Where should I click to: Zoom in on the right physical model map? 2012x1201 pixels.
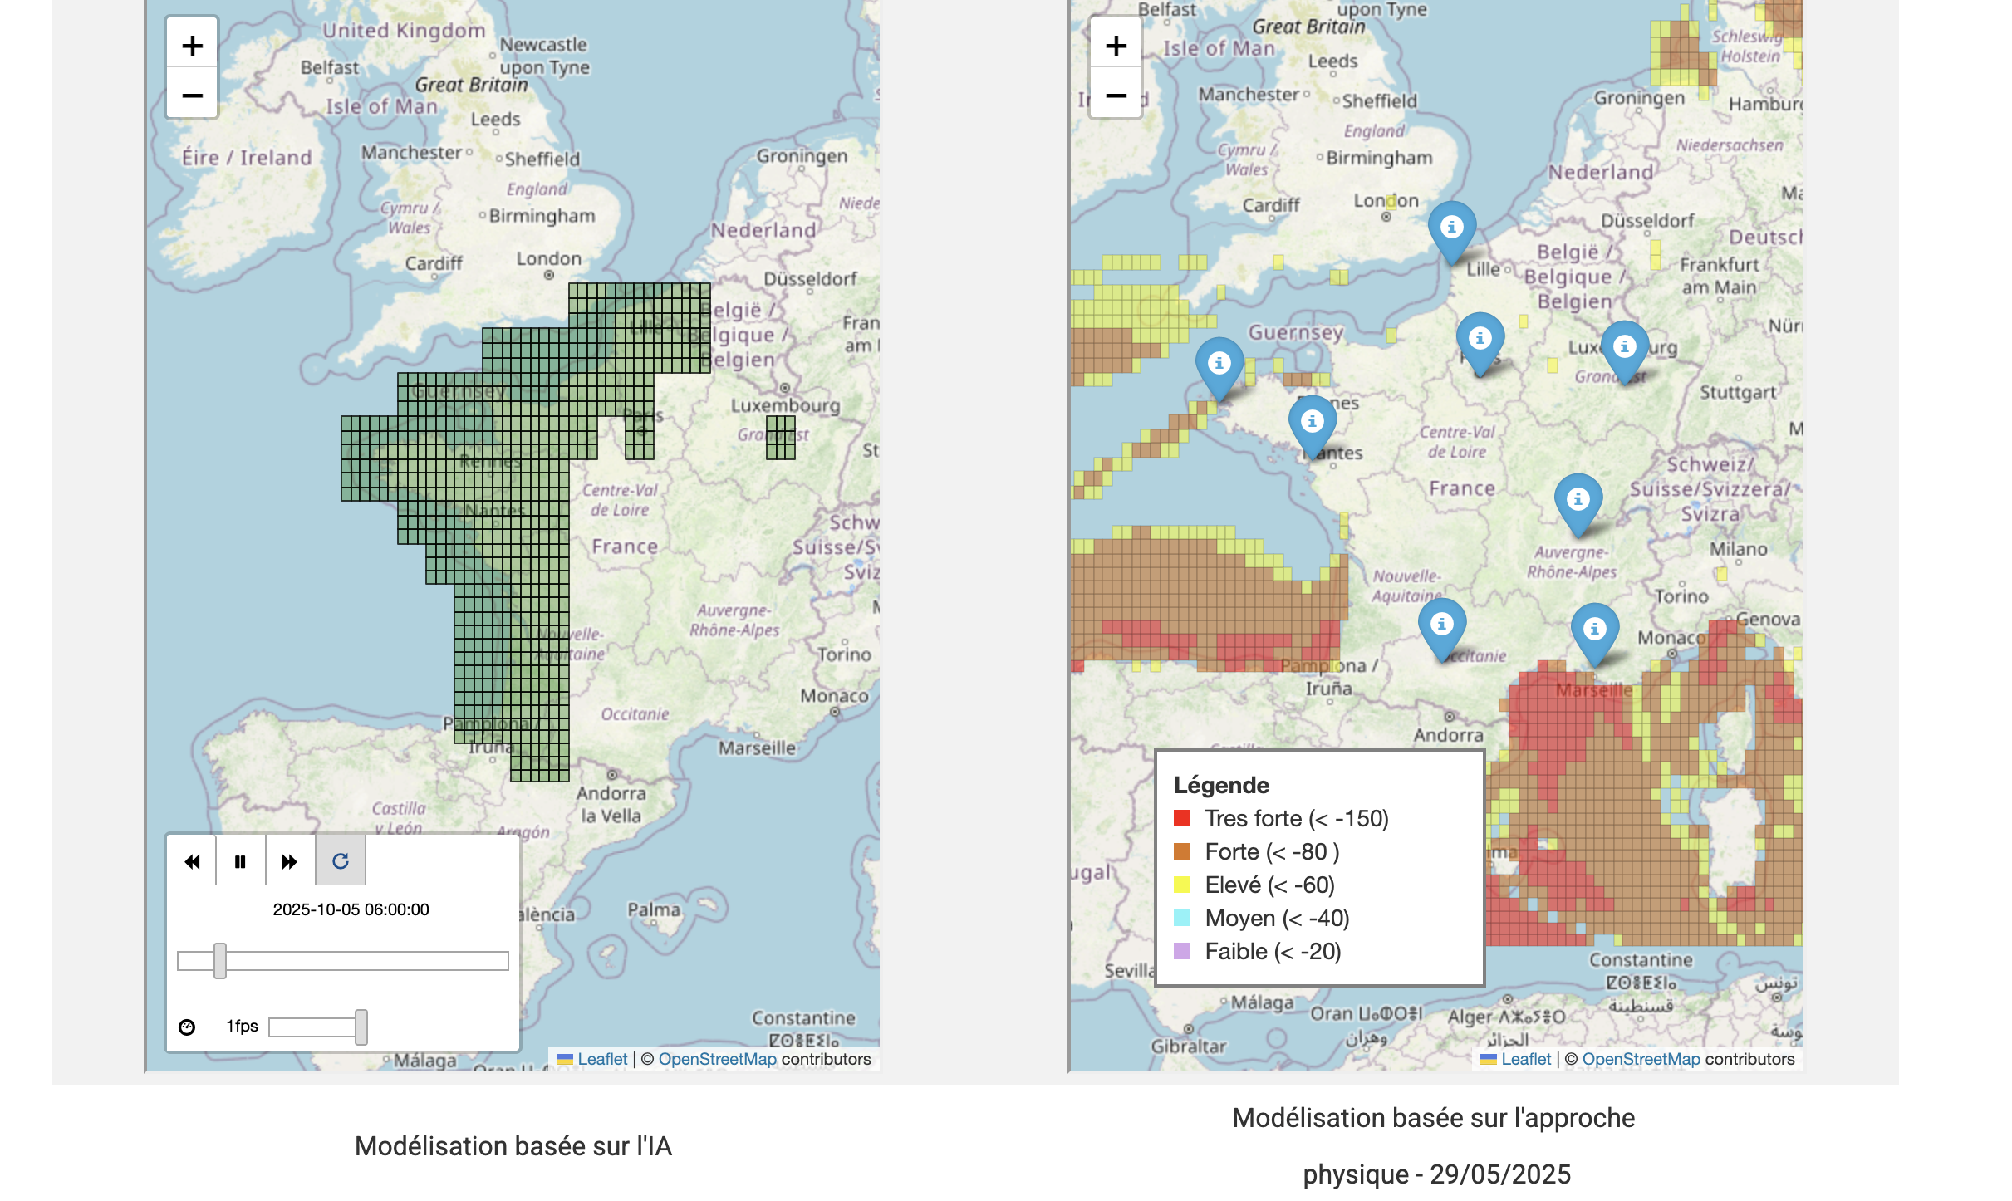[x=1116, y=46]
